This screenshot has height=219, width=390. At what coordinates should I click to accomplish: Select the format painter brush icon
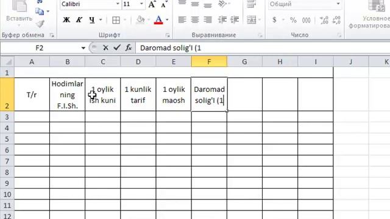[x=40, y=24]
